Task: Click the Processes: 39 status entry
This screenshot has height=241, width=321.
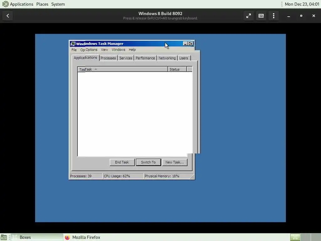Action: click(86, 176)
